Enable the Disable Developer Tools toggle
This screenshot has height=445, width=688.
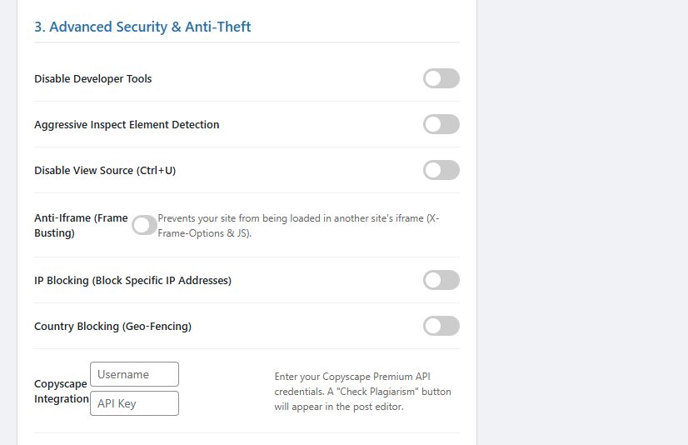[x=441, y=79]
